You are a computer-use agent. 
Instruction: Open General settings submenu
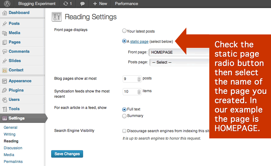coord(11,128)
